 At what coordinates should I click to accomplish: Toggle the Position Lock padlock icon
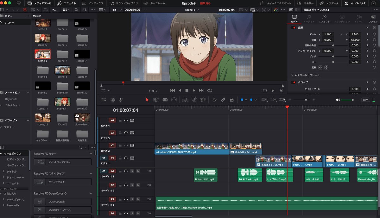(232, 100)
